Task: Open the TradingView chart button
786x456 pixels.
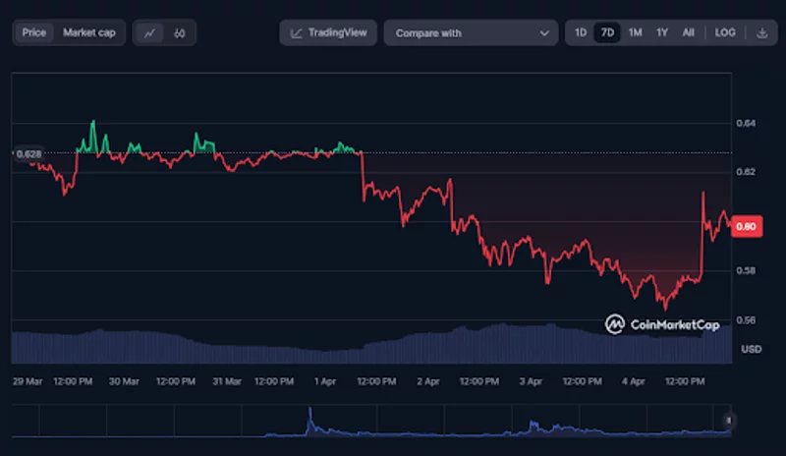Action: tap(329, 32)
